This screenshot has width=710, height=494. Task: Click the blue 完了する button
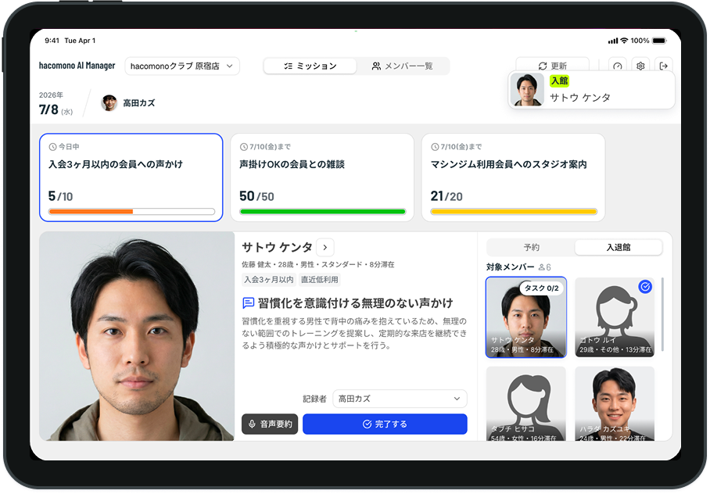[x=385, y=424]
